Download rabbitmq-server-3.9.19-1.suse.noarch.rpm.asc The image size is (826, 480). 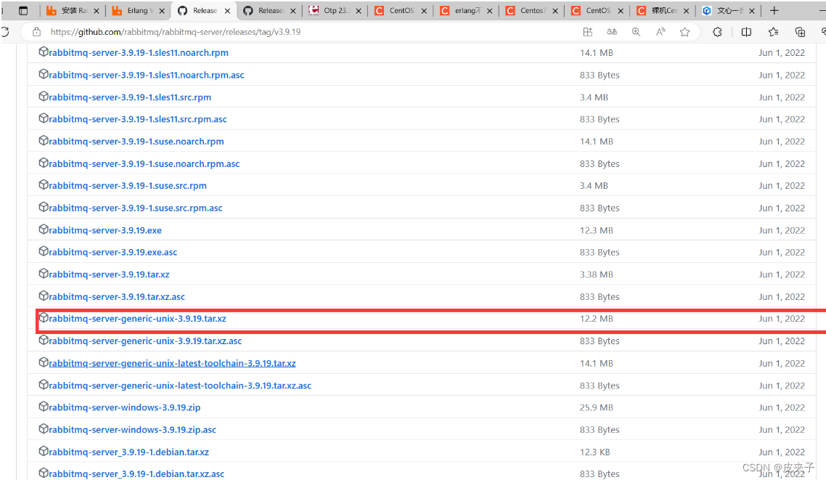tap(144, 164)
